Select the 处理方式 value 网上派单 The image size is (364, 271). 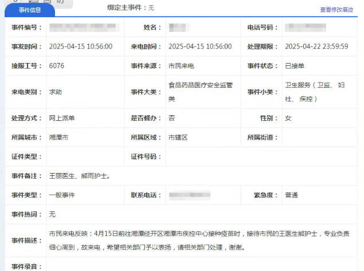62,118
